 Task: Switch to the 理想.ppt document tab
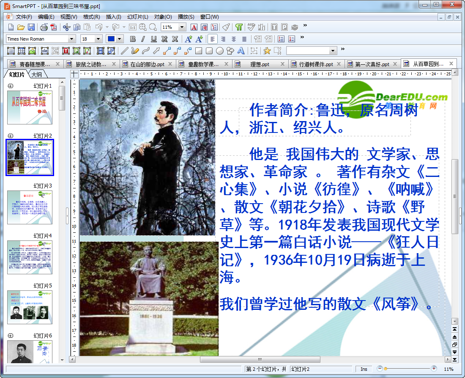pyautogui.click(x=260, y=64)
